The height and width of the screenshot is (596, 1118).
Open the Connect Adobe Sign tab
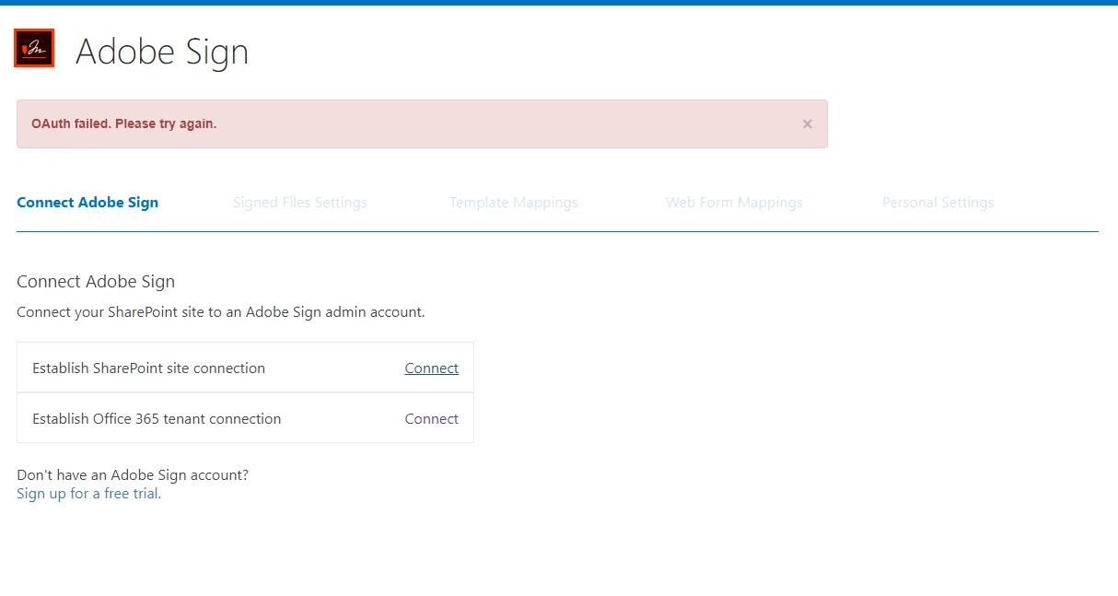[87, 203]
